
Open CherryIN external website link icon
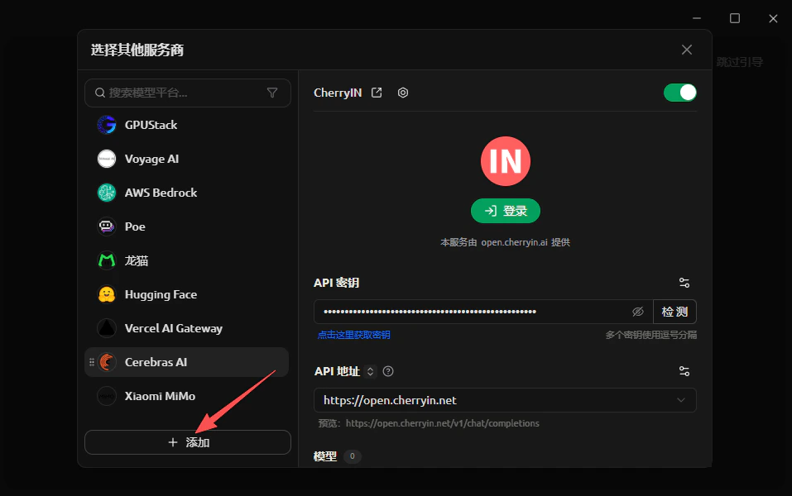coord(377,93)
